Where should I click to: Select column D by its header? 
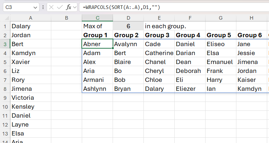[128, 18]
